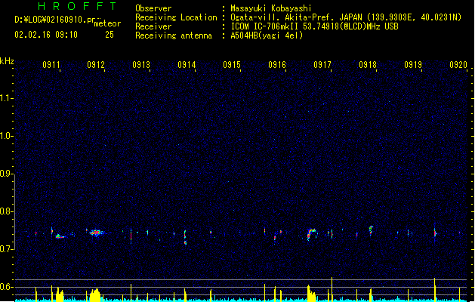Click the 0919 time marker
The height and width of the screenshot is (302, 475).
point(413,64)
